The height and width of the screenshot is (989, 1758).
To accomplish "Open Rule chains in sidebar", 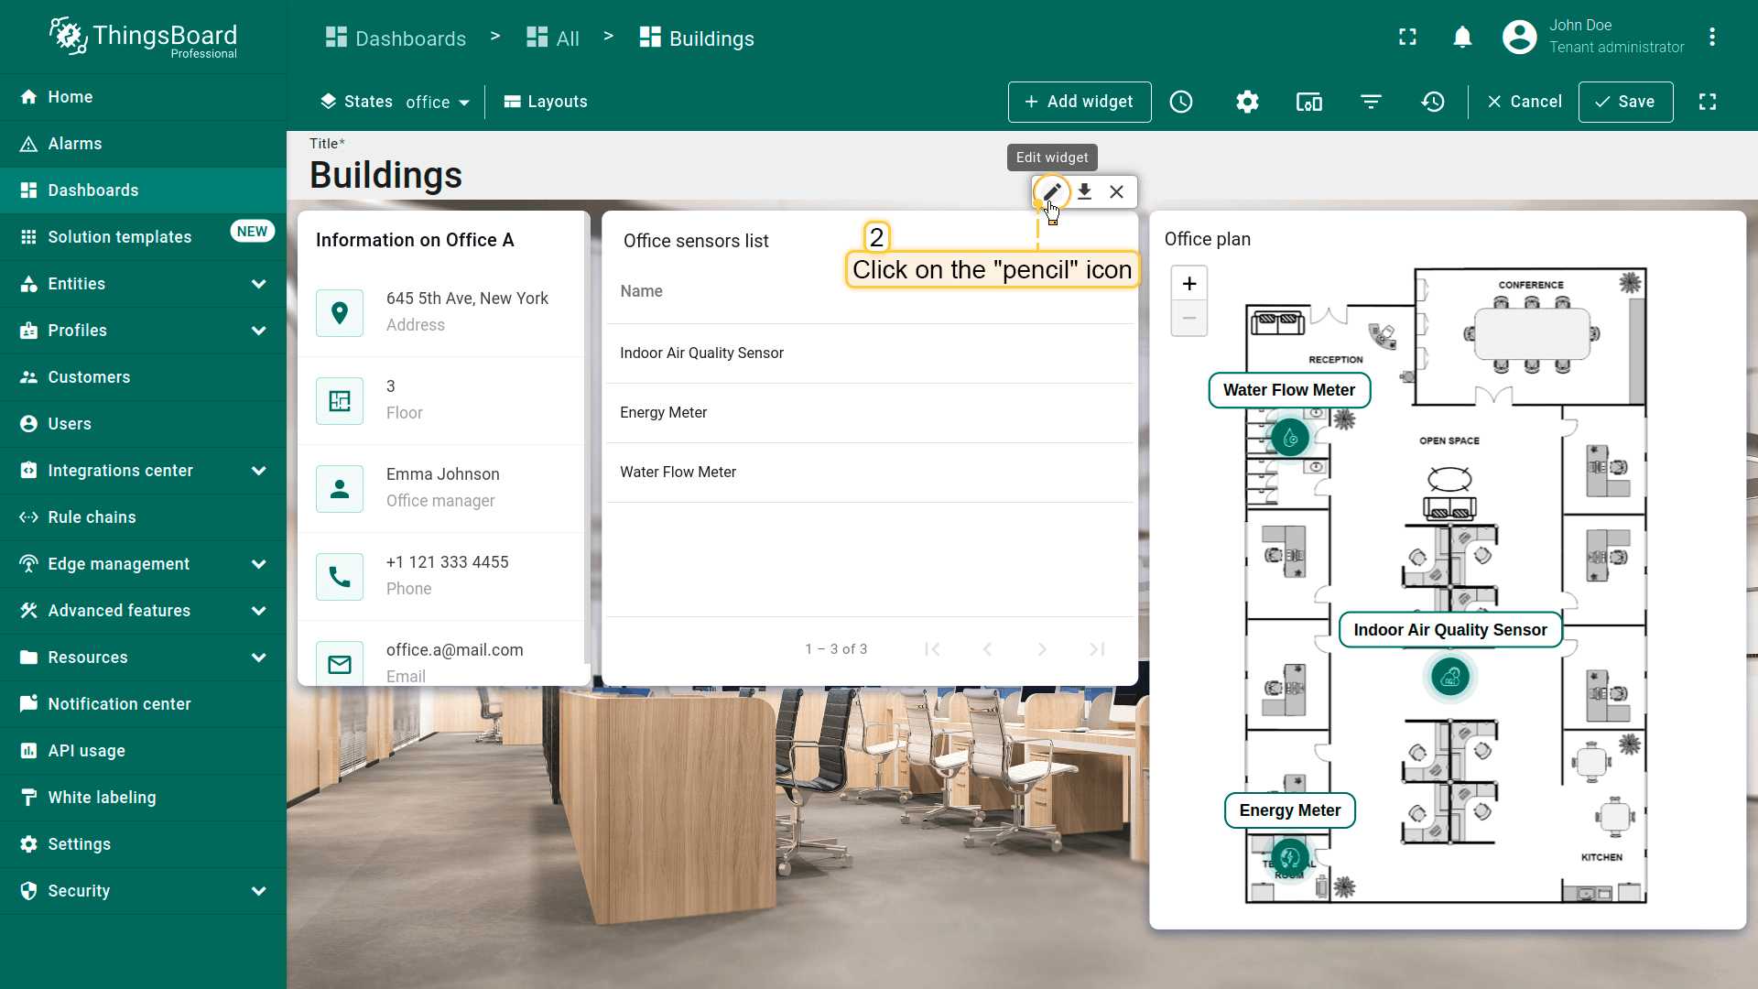I will [x=92, y=517].
